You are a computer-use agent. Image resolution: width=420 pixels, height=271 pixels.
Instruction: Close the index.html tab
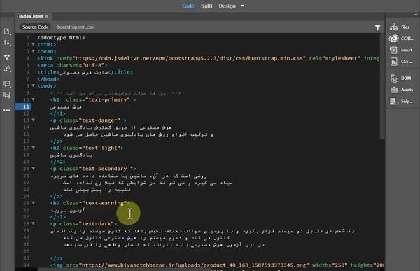click(x=47, y=16)
